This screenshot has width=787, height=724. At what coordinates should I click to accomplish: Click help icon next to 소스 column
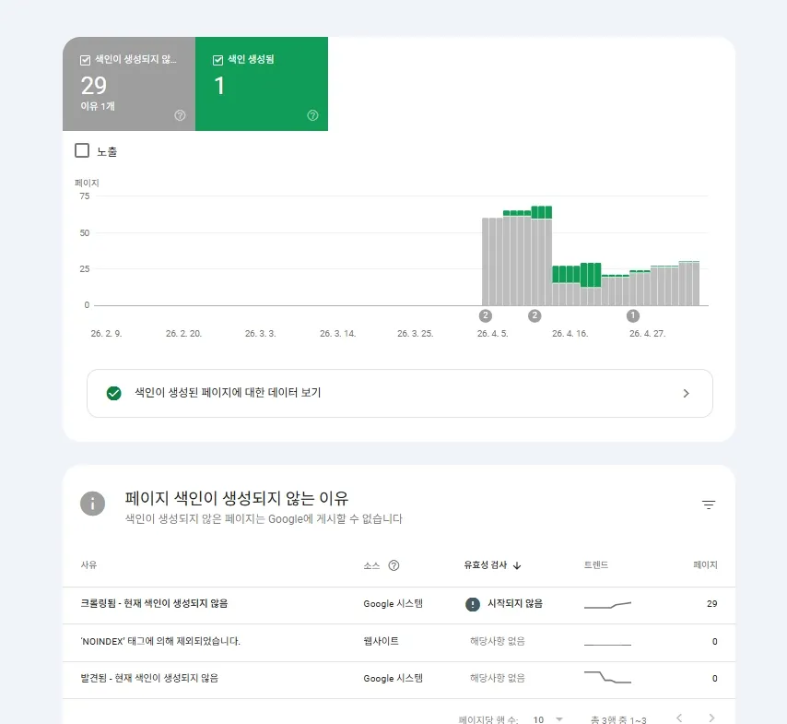pos(394,565)
